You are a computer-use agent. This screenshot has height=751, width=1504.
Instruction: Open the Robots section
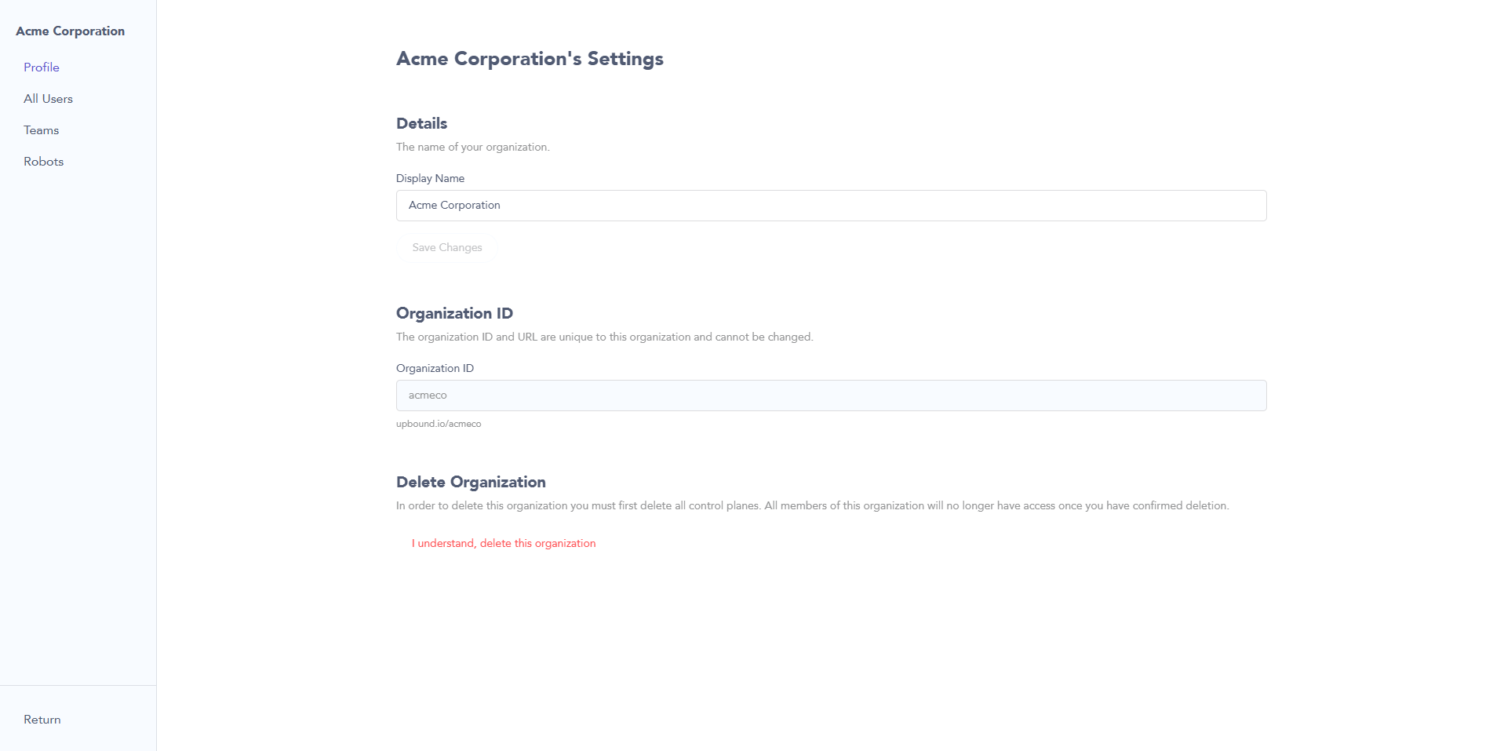pyautogui.click(x=43, y=161)
